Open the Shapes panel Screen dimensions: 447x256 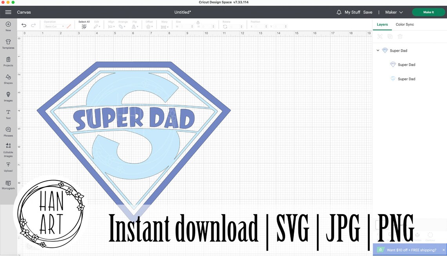click(x=8, y=78)
